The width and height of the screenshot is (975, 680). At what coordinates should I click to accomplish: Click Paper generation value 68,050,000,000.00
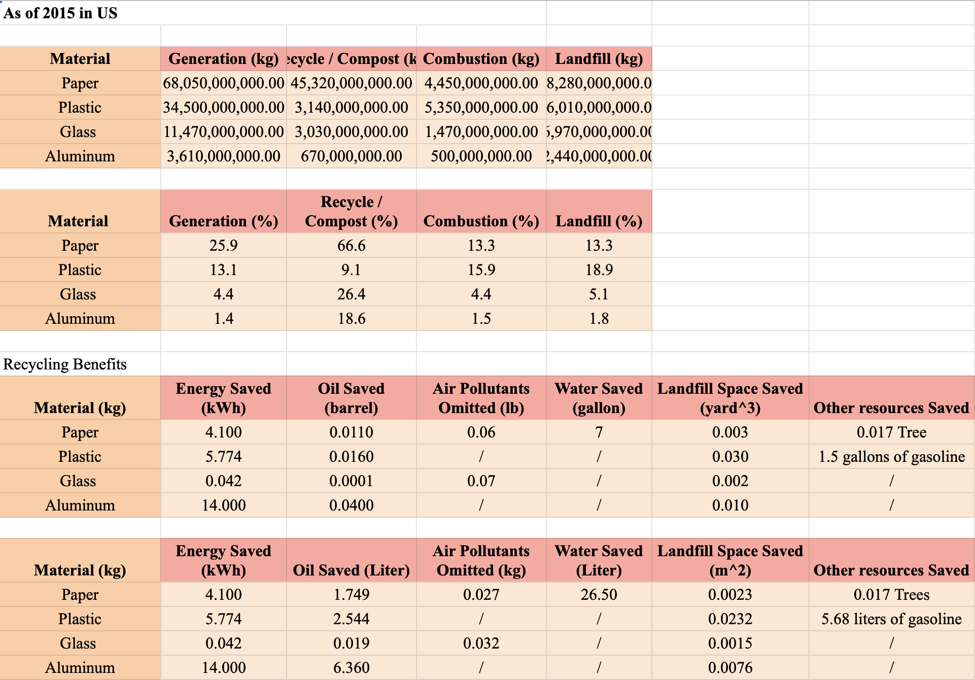[x=223, y=83]
